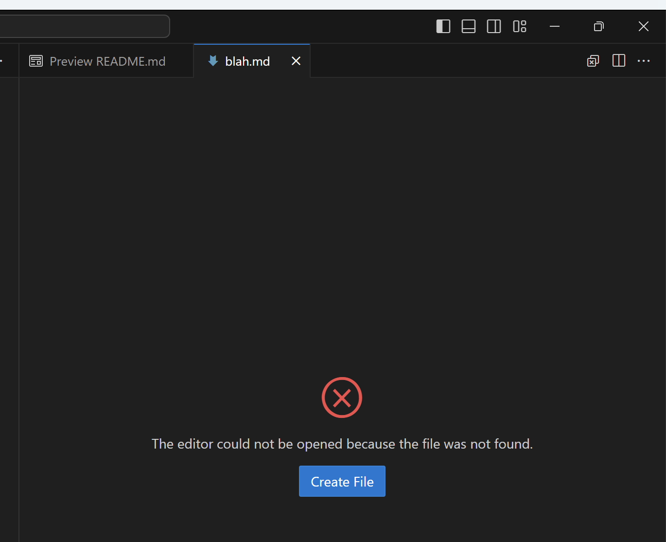The image size is (666, 542).
Task: Close all editors in the group
Action: coord(593,61)
